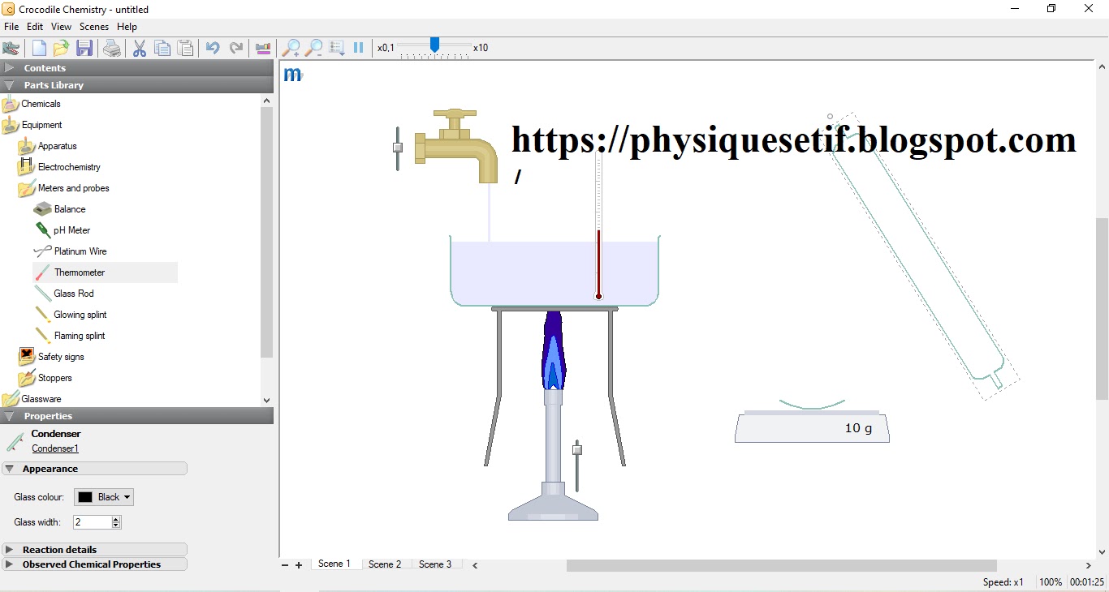
Task: Open the Glassware folder
Action: point(32,399)
